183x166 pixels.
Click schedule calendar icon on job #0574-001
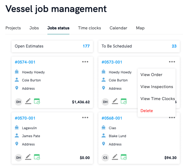pyautogui.click(x=37, y=101)
